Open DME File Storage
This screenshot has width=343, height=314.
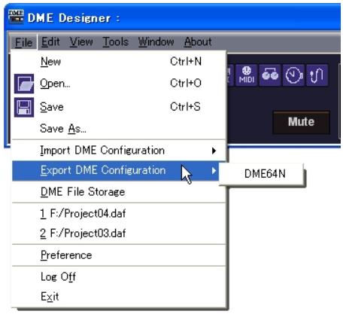coord(119,192)
